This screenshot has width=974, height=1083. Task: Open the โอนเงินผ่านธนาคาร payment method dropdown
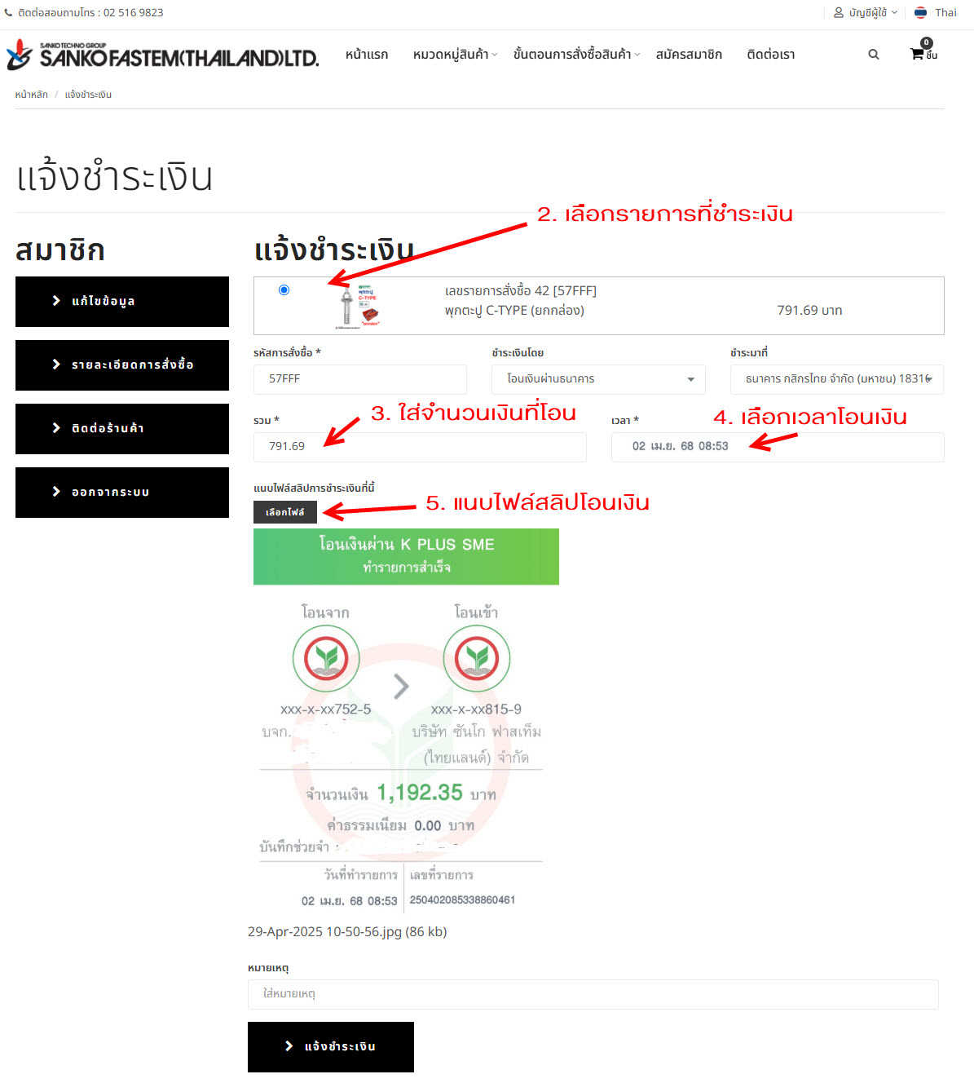pyautogui.click(x=598, y=379)
